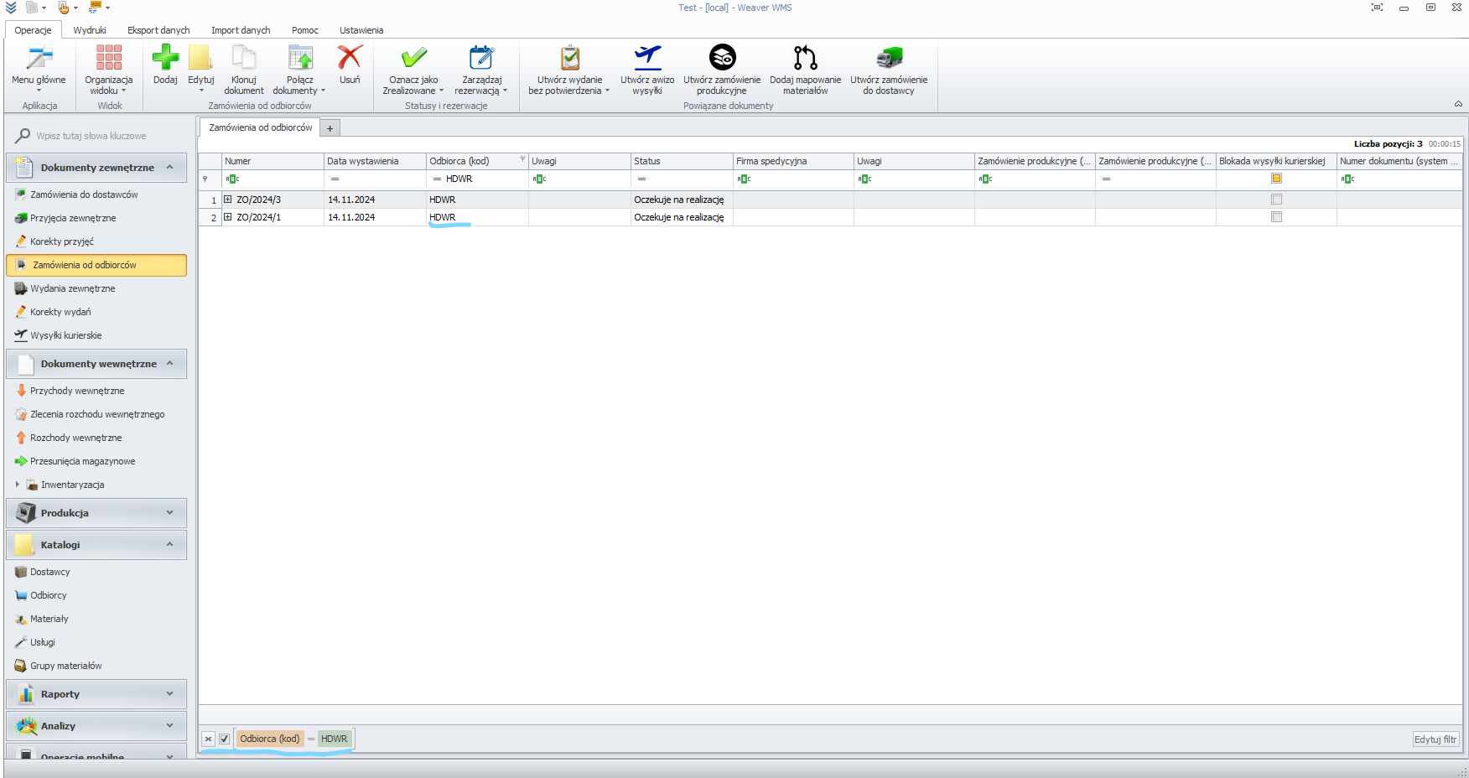
Task: Select cell Oczekuje na realizację for ZO/2024/3
Action: pyautogui.click(x=682, y=200)
